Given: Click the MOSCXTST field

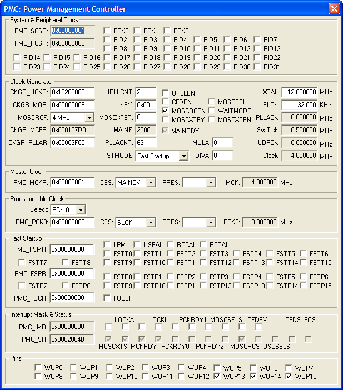Looking at the screenshot, I should [146, 117].
